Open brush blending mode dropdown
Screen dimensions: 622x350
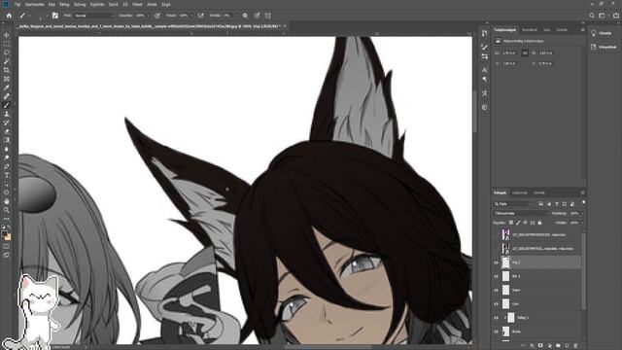point(94,16)
